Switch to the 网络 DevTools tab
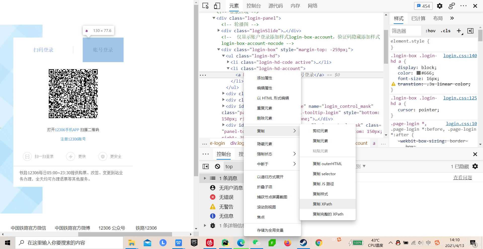Screen dimensions: 483x249 pyautogui.click(x=312, y=6)
